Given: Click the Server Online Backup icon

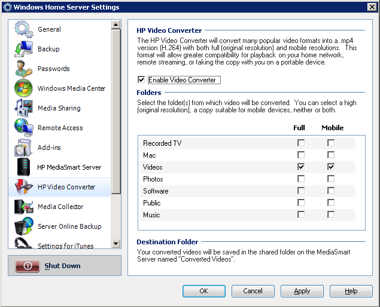Looking at the screenshot, I should click(x=23, y=226).
